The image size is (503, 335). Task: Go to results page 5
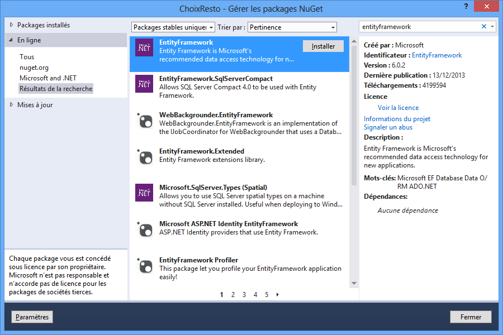click(x=267, y=294)
